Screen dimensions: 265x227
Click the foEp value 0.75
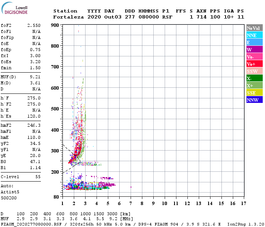coord(35,50)
